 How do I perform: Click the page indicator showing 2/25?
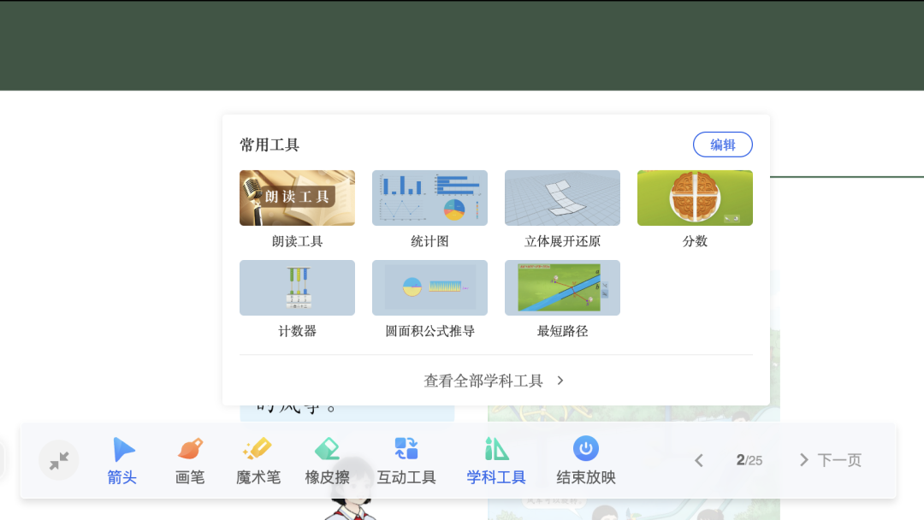(x=749, y=459)
